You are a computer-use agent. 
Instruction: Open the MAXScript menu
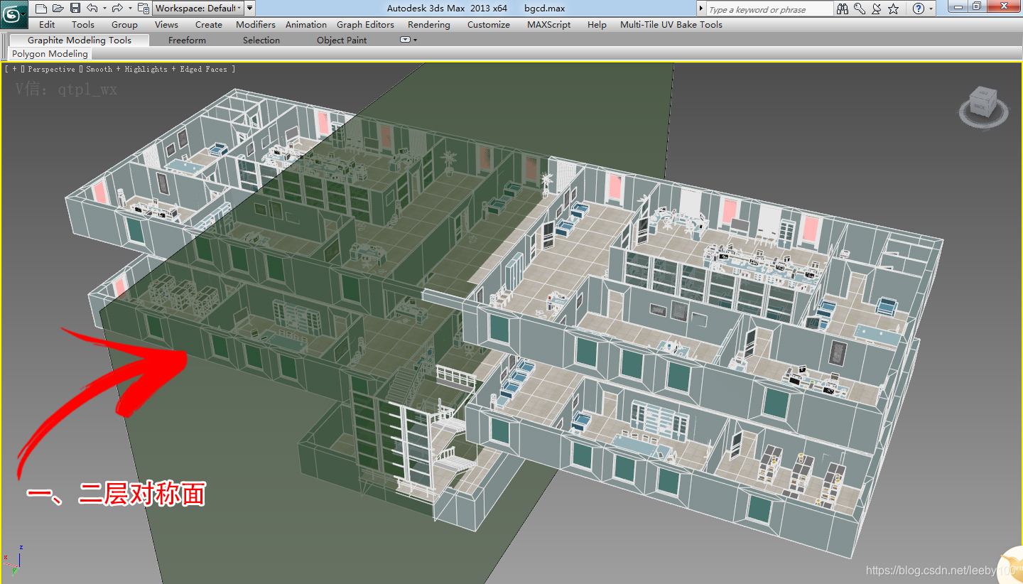point(549,24)
